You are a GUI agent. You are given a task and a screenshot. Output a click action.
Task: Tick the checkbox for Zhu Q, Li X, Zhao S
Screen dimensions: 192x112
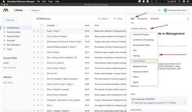coord(42,63)
